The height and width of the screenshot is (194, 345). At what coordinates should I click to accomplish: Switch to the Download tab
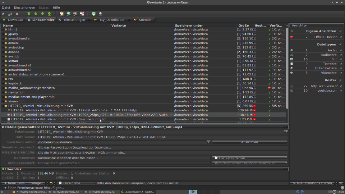13,20
